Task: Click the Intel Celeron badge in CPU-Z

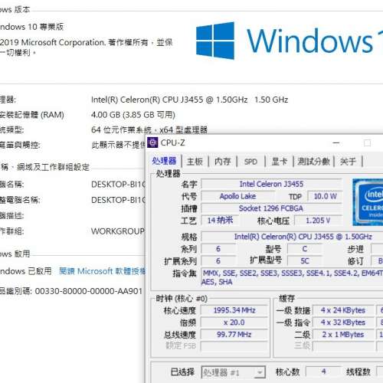Action: [368, 202]
